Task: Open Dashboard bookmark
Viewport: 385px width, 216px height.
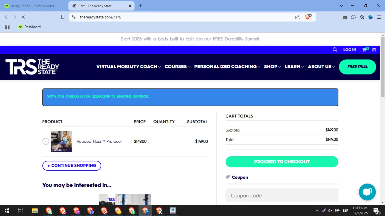Action: click(30, 27)
